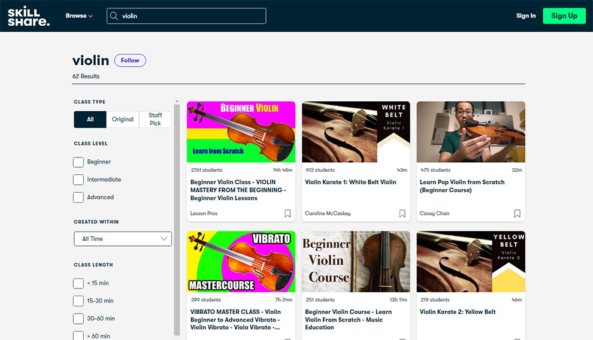Click the 13h 11m duration label
This screenshot has height=340, width=593.
point(398,299)
